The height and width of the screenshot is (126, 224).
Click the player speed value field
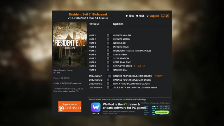coord(139,66)
